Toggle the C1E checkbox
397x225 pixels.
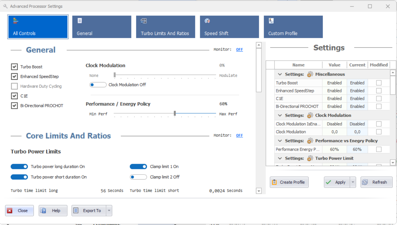click(14, 96)
